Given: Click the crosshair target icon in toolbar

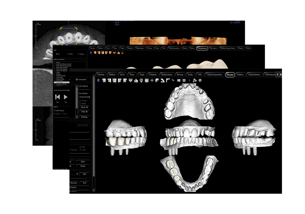Looking at the screenshot, I should (152, 80).
